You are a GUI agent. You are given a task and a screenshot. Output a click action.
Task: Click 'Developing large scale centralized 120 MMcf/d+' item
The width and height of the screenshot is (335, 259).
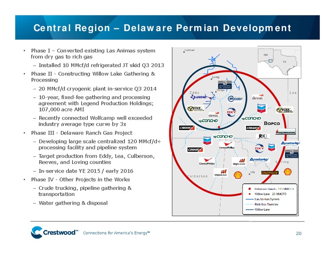point(100,145)
